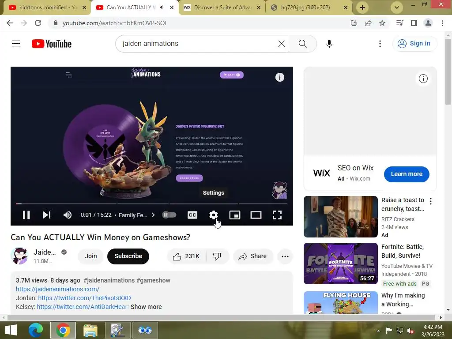This screenshot has height=339, width=452.
Task: Sign in to YouTube
Action: [x=414, y=44]
